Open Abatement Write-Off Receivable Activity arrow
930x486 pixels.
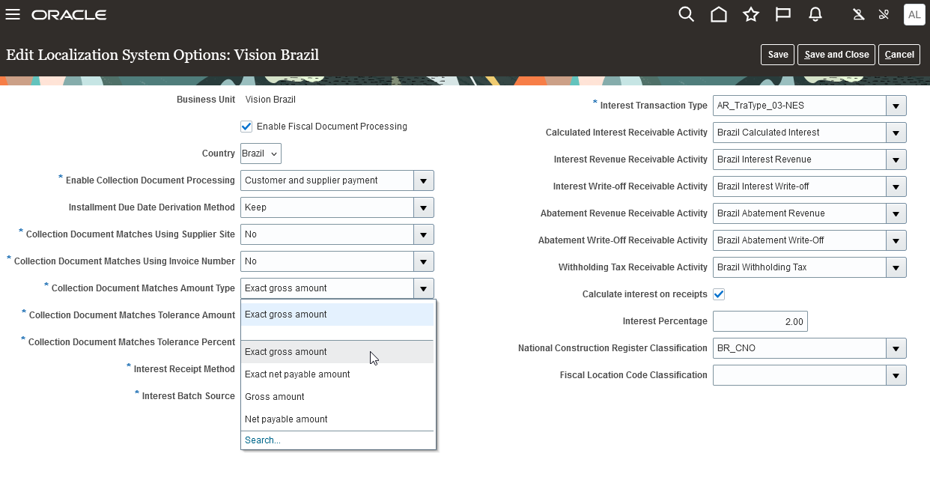pos(896,240)
